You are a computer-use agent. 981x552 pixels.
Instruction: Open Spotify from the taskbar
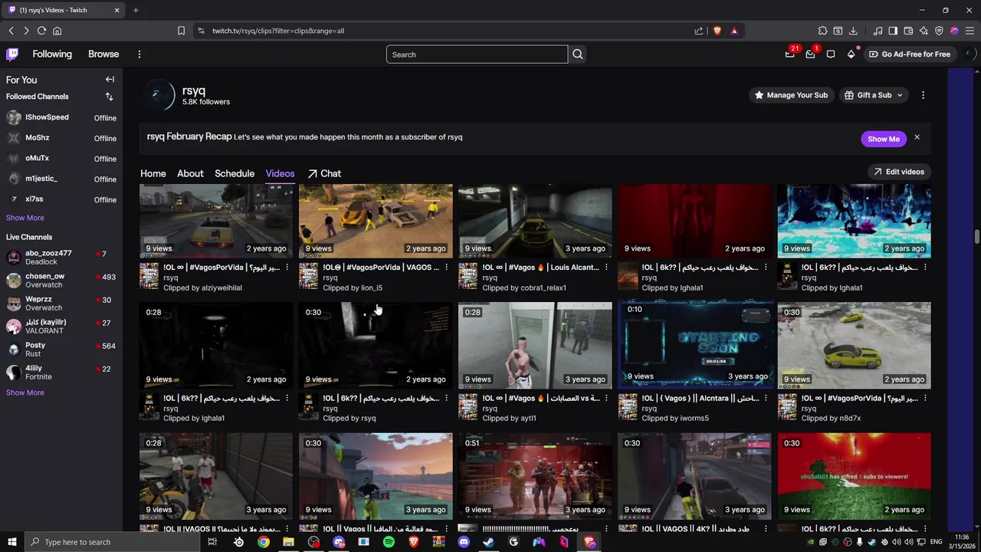(x=389, y=542)
